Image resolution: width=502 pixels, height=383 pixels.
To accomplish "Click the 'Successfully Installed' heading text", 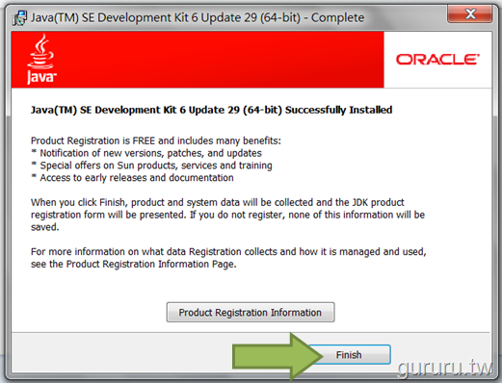I will click(211, 110).
